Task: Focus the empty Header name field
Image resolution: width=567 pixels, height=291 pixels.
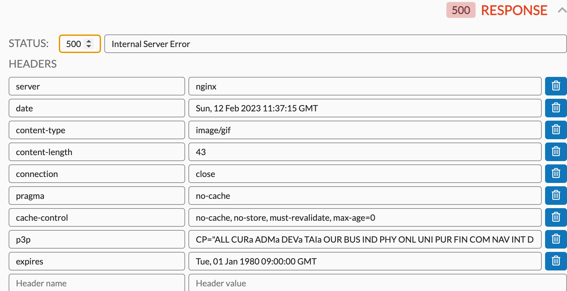Action: [96, 283]
